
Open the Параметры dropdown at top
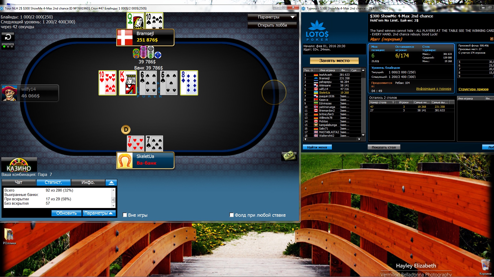[x=272, y=17]
